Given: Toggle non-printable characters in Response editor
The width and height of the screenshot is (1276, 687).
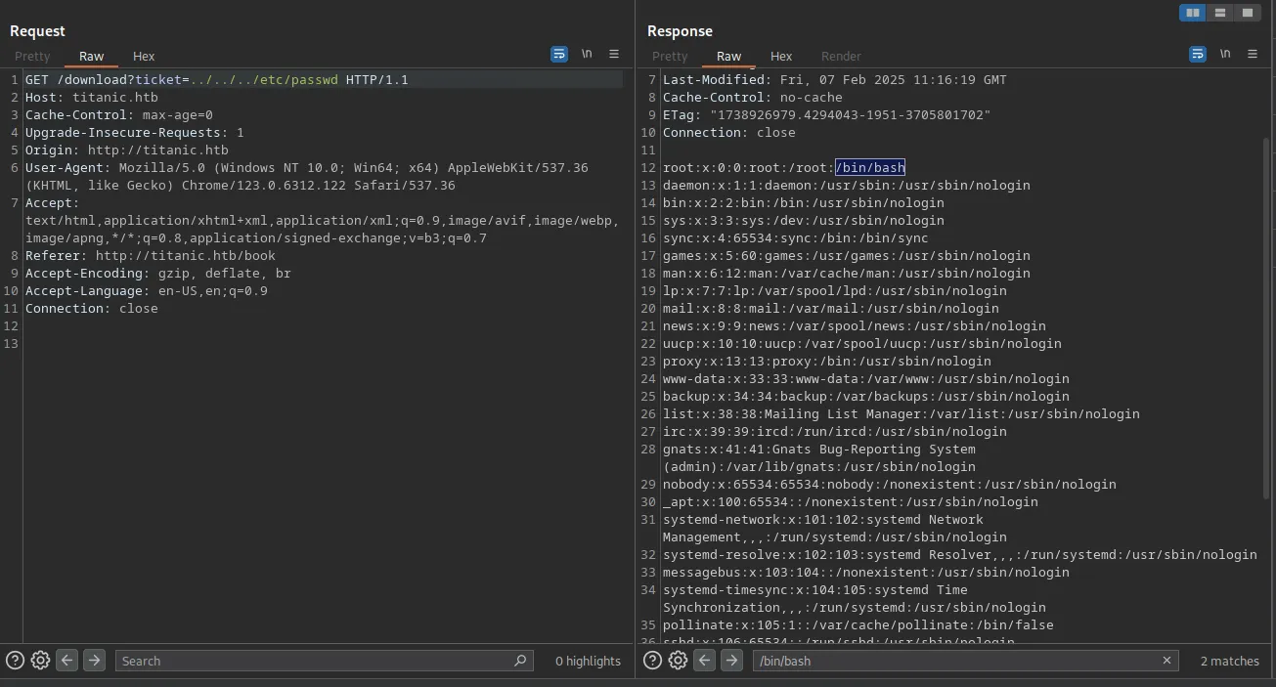Looking at the screenshot, I should [x=1225, y=55].
